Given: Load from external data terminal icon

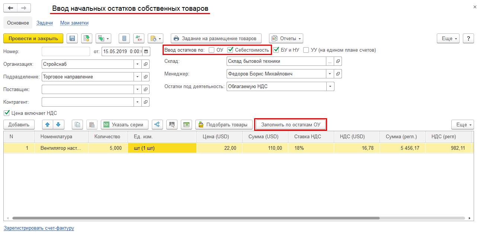Looking at the screenshot, I should tap(186, 125).
